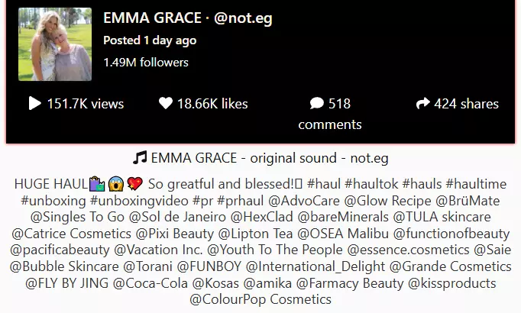Click the #haultok hashtag

point(371,184)
